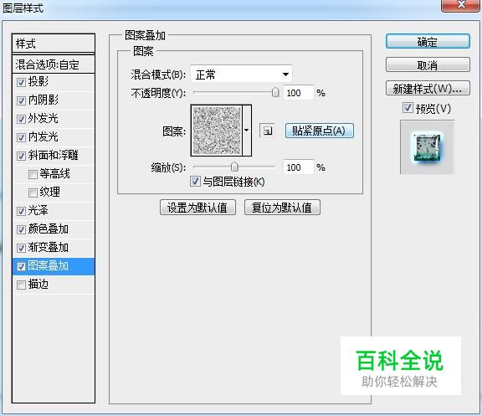Click the 取消 cancel button

point(428,65)
